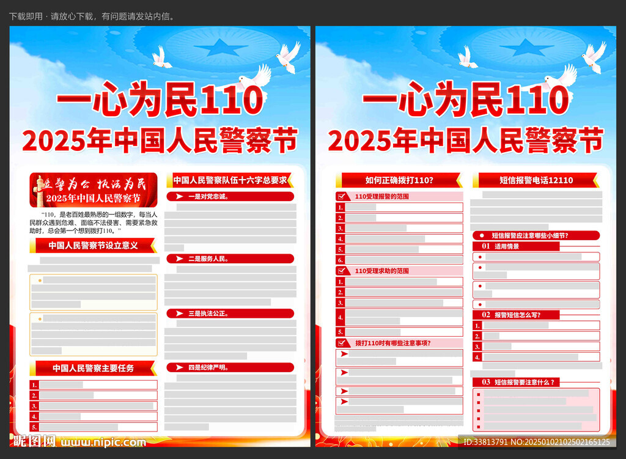Click the Huabiao pillar icon in the red banner
Screen dimensions: 626x459
(40, 189)
